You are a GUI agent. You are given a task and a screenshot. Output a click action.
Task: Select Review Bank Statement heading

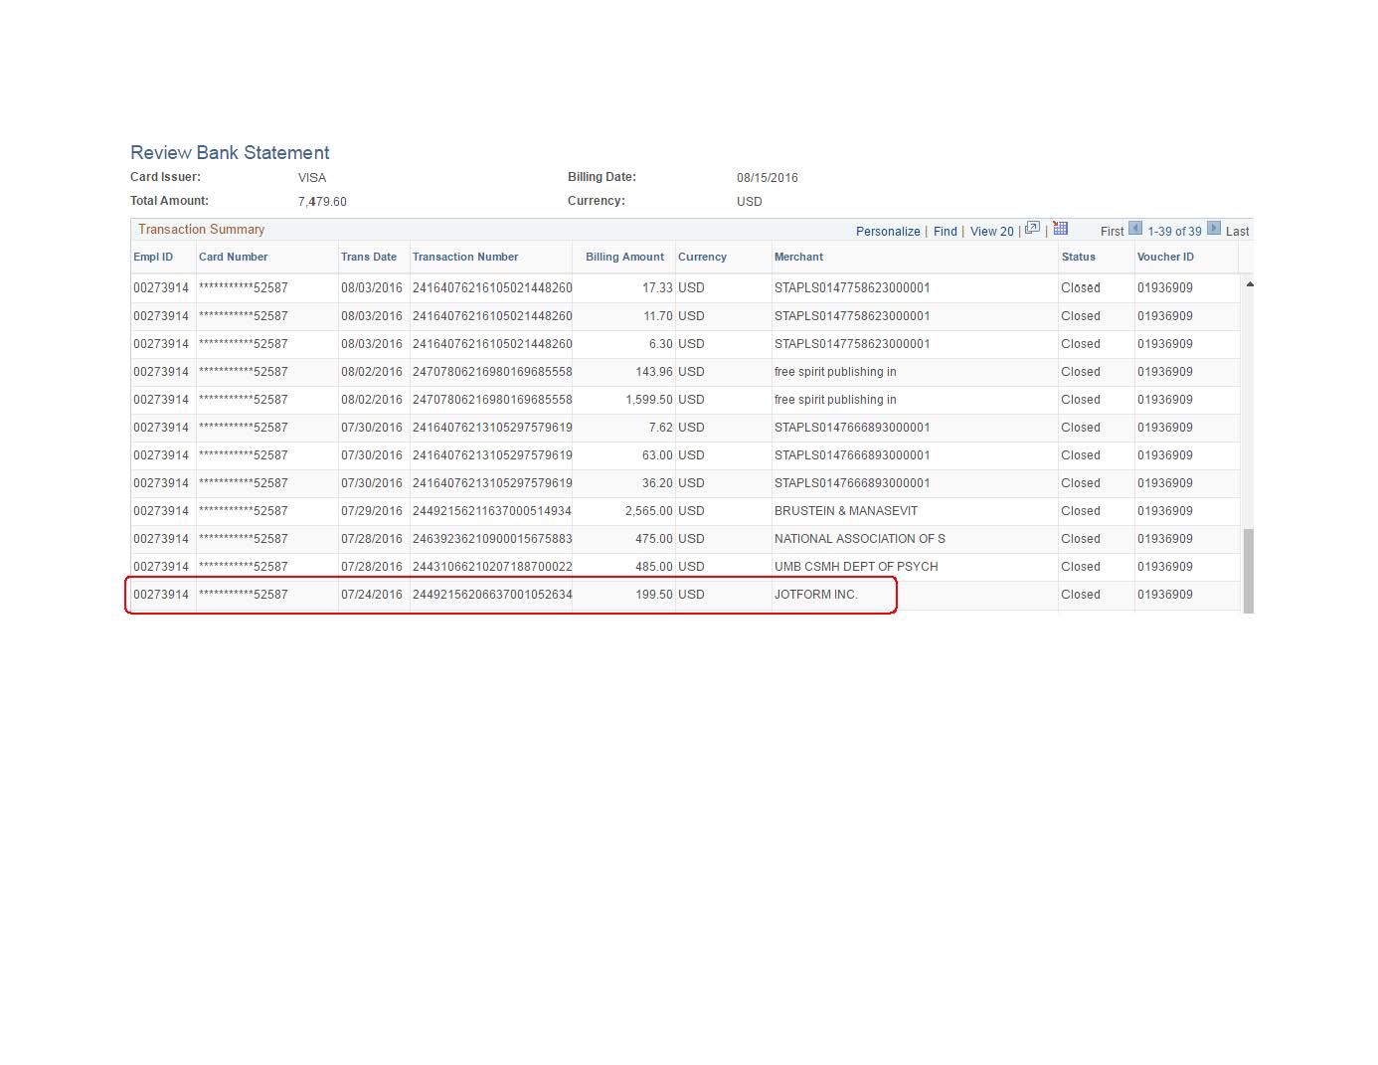point(230,152)
